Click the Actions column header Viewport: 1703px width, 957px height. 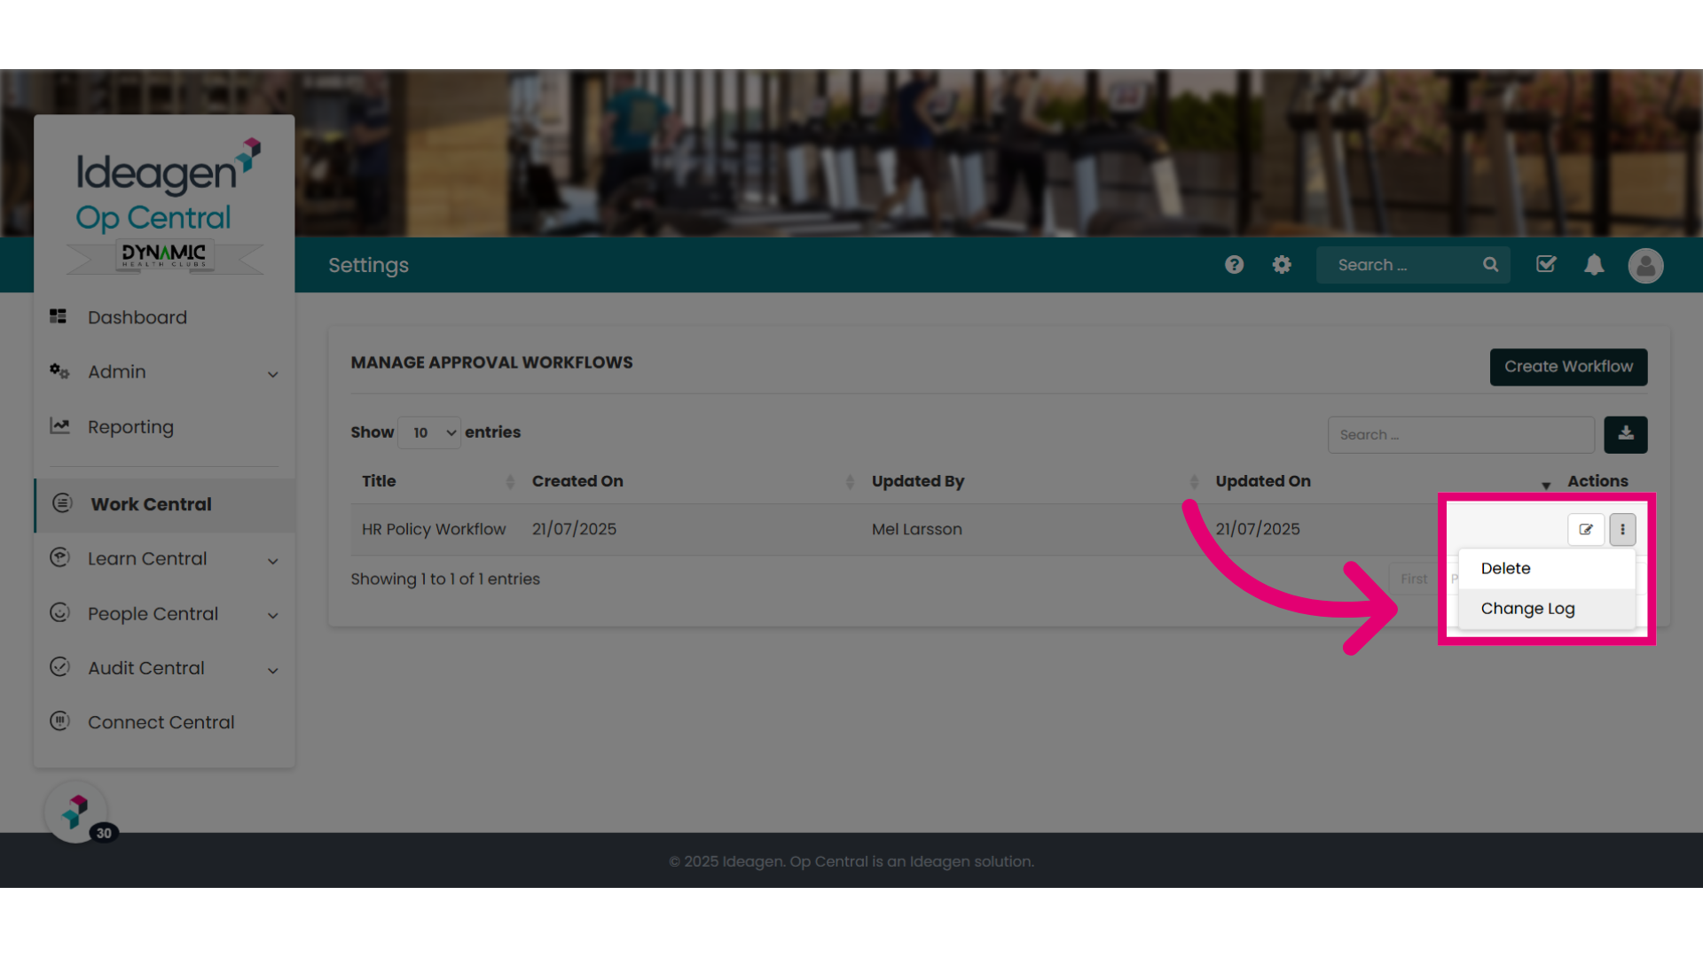pyautogui.click(x=1597, y=481)
